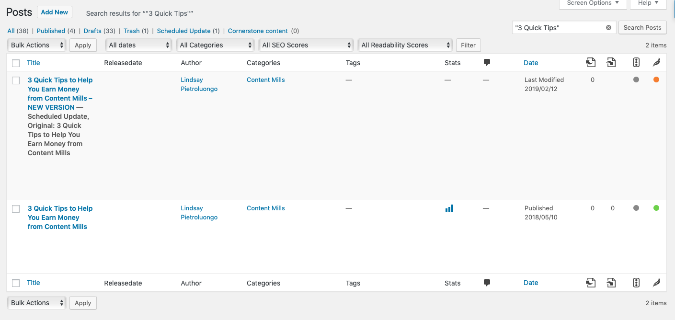Click the comments bubble icon in table header
Screen dimensions: 675x320
(x=487, y=63)
